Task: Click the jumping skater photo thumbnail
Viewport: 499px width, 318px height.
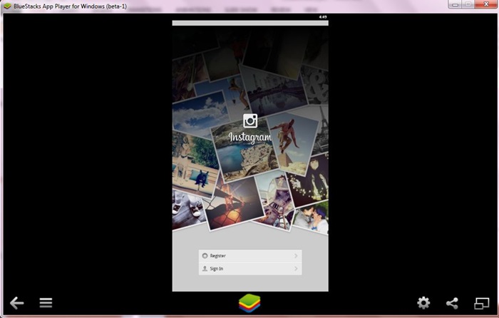Action: click(x=292, y=143)
